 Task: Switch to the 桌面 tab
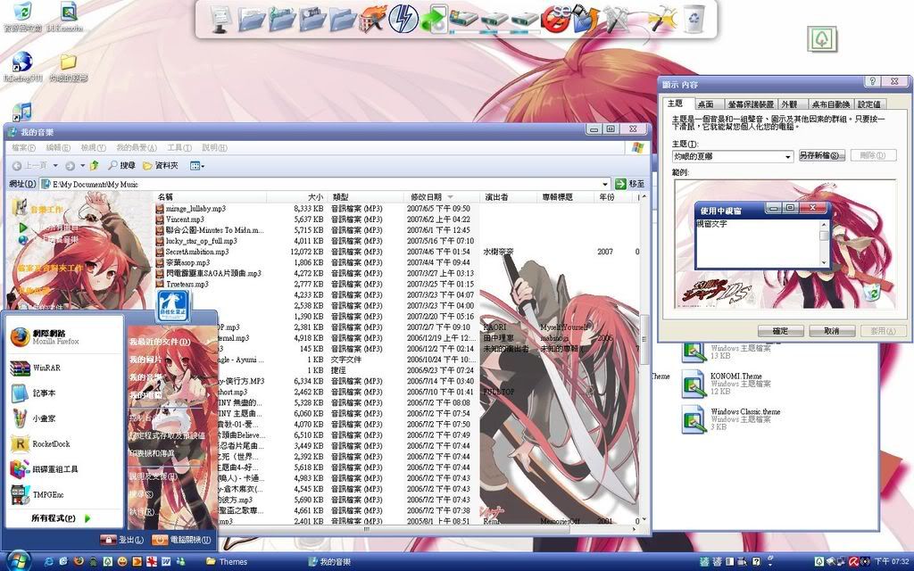tap(705, 104)
